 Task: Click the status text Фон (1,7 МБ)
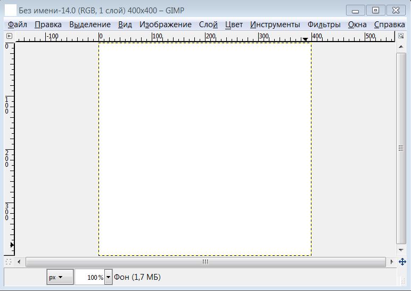(x=137, y=277)
